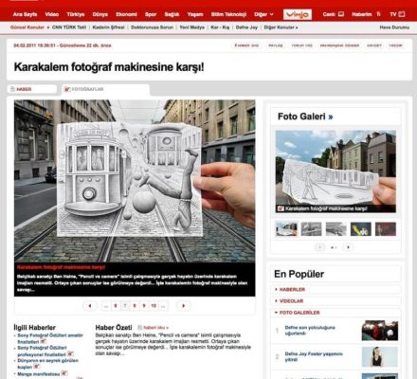Open Diğer Konular » in the topics bar
Viewport: 417px width, 379px height.
(281, 27)
